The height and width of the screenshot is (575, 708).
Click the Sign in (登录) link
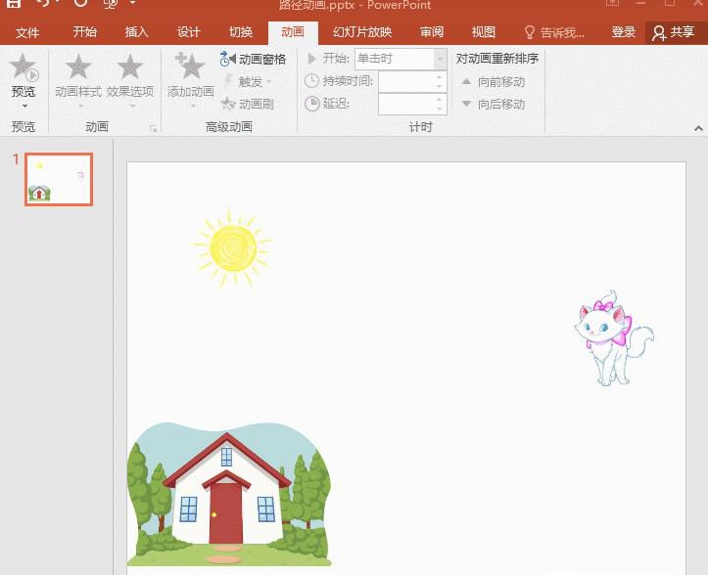pos(623,32)
